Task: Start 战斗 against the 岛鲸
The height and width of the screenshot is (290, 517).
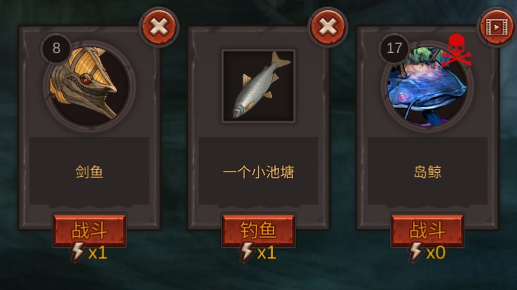Action: pos(427,230)
